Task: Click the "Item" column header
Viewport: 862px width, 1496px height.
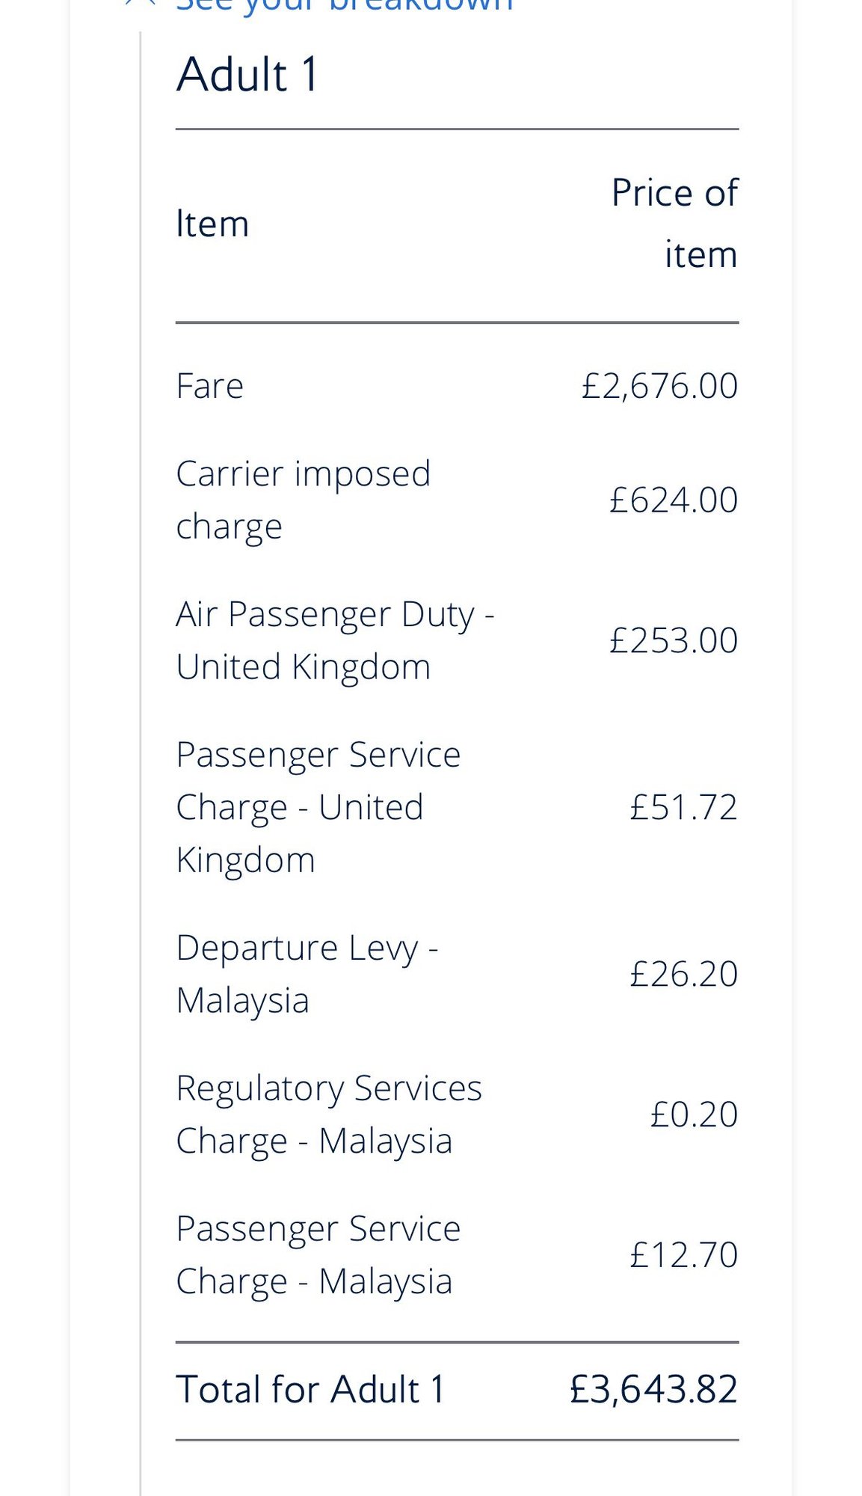Action: (x=212, y=224)
